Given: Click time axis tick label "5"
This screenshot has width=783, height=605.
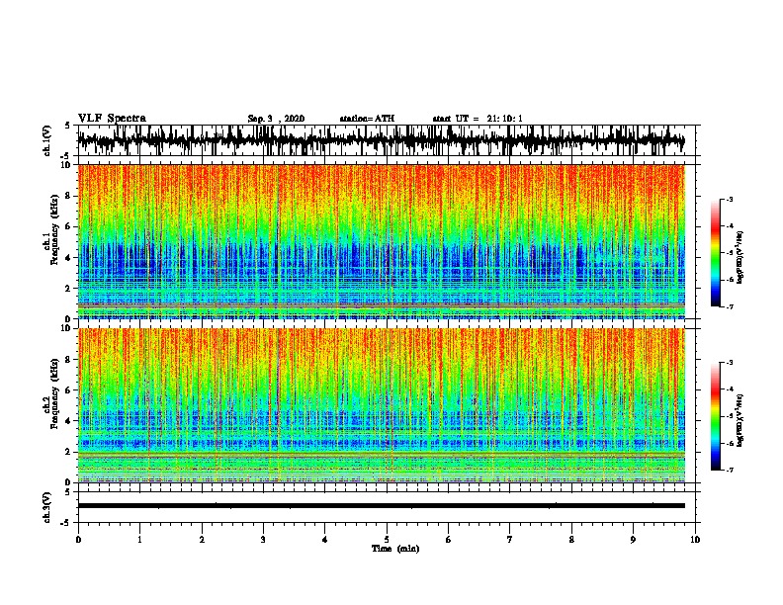Looking at the screenshot, I should point(387,540).
